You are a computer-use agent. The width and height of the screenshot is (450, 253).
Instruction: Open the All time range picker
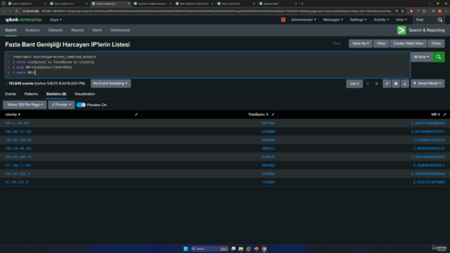(x=421, y=57)
